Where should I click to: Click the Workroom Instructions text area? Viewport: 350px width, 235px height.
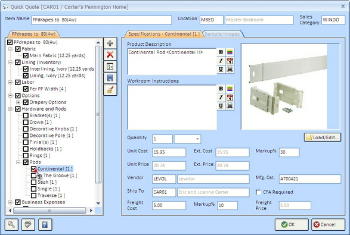pos(172,107)
